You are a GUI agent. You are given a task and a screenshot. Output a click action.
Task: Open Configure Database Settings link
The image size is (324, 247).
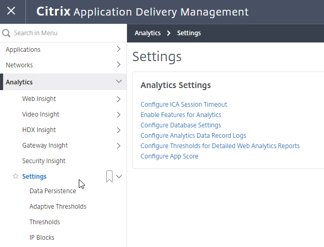pyautogui.click(x=180, y=125)
